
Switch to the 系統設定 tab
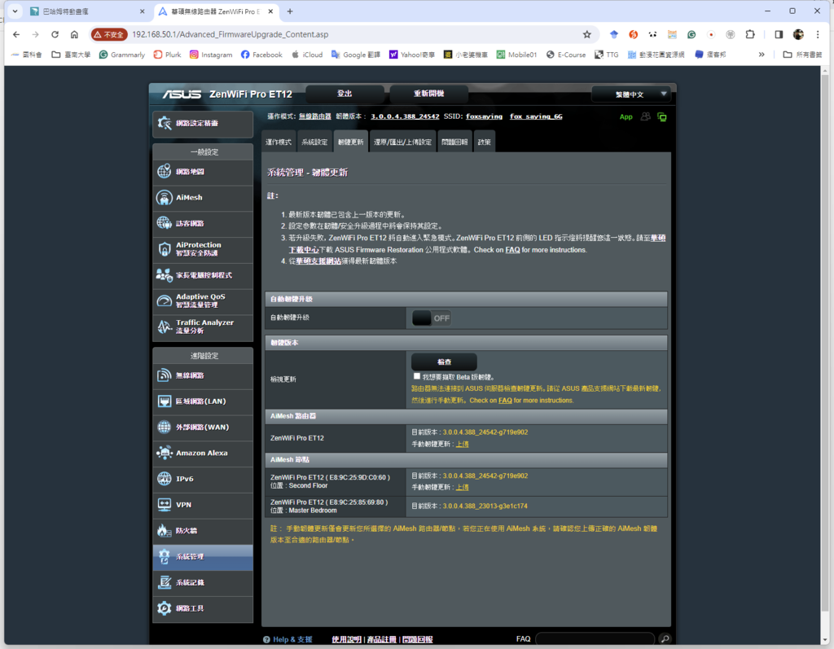(314, 142)
